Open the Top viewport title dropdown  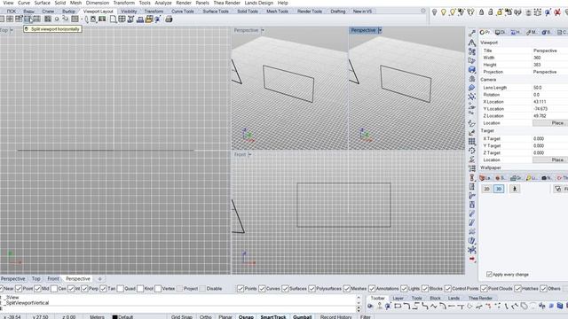(x=12, y=30)
